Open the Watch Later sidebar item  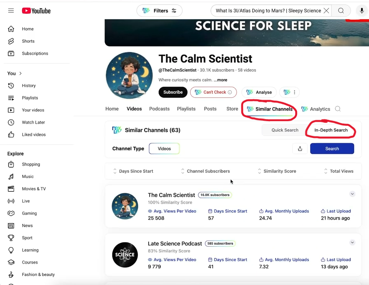pos(33,122)
